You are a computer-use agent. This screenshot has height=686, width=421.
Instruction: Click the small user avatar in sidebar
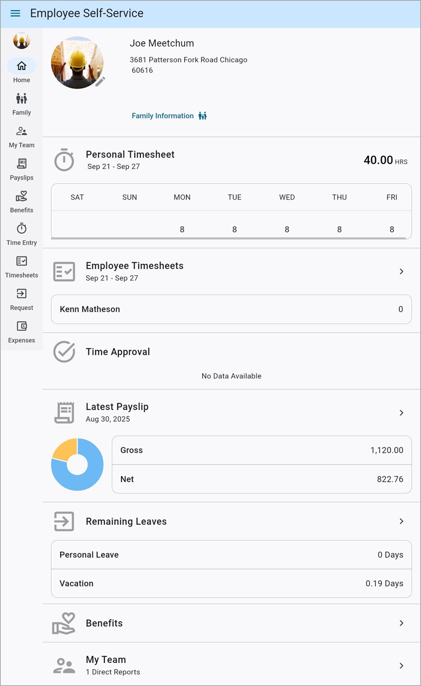[x=22, y=41]
